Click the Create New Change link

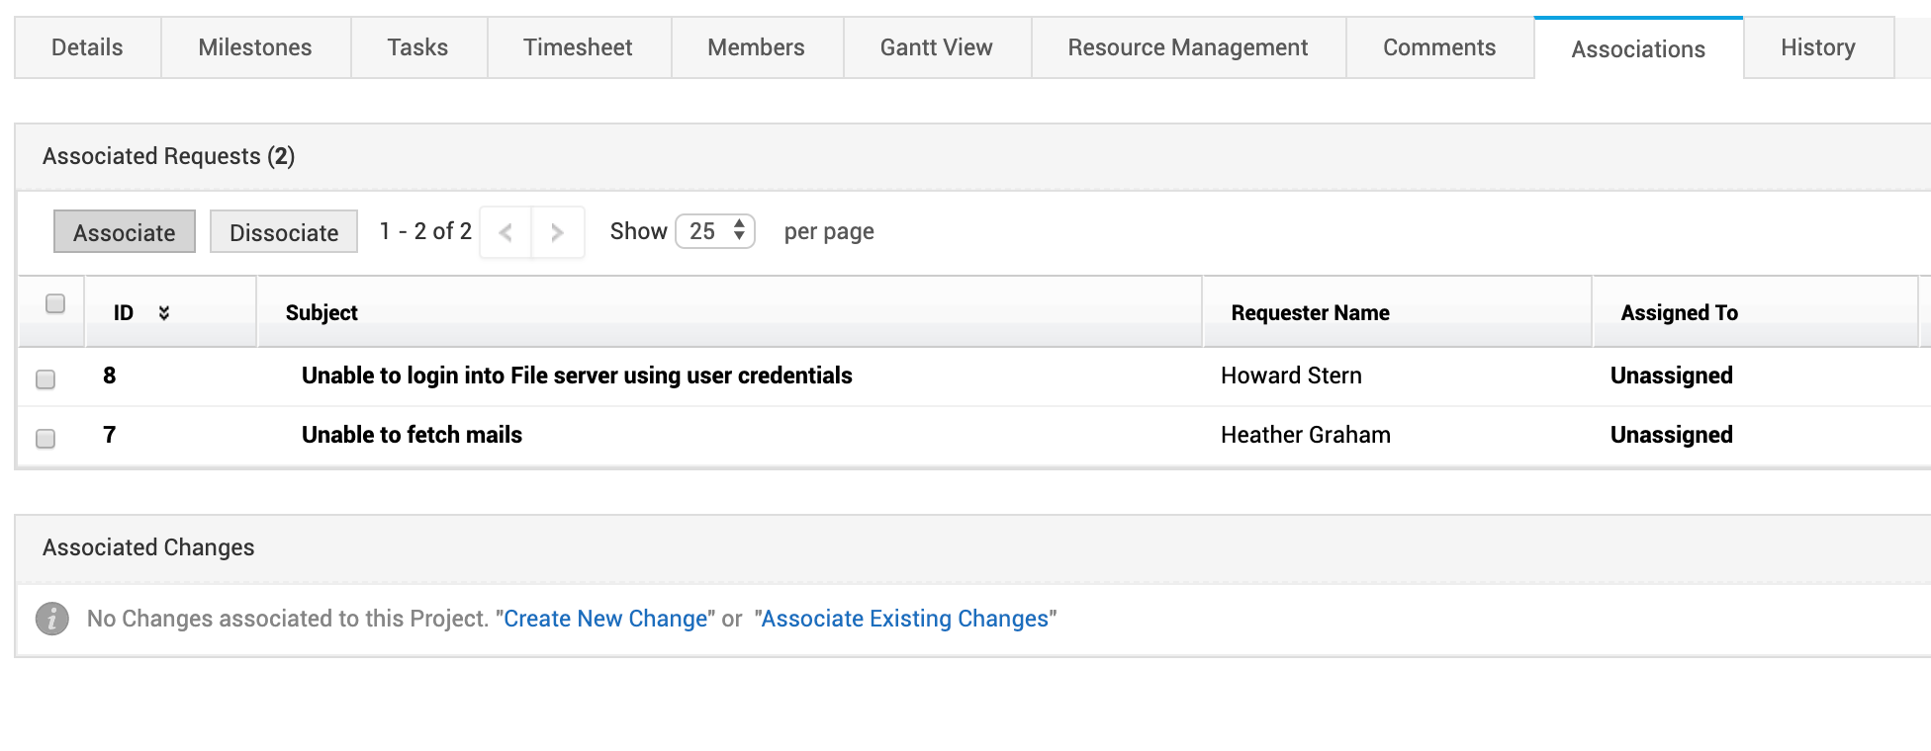pos(605,619)
